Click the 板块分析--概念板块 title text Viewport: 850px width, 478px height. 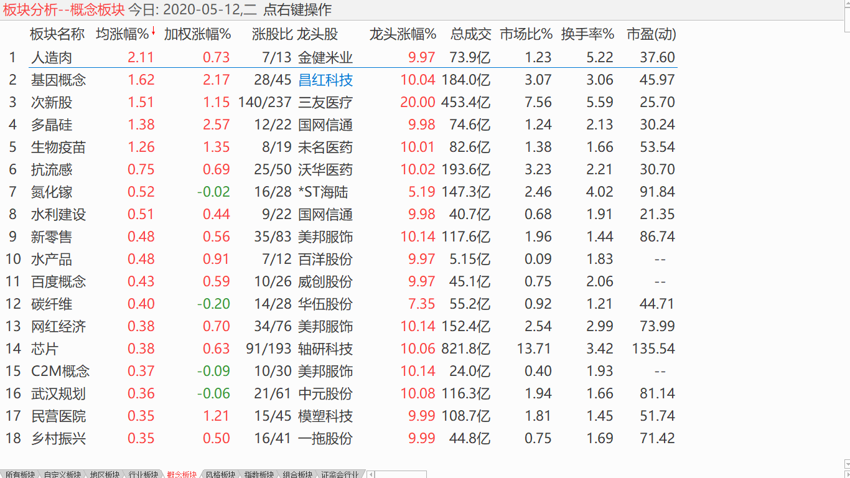[x=64, y=9]
